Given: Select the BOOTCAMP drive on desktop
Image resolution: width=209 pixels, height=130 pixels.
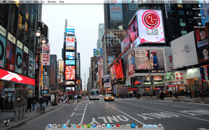Looking at the screenshot, I should point(200,16).
